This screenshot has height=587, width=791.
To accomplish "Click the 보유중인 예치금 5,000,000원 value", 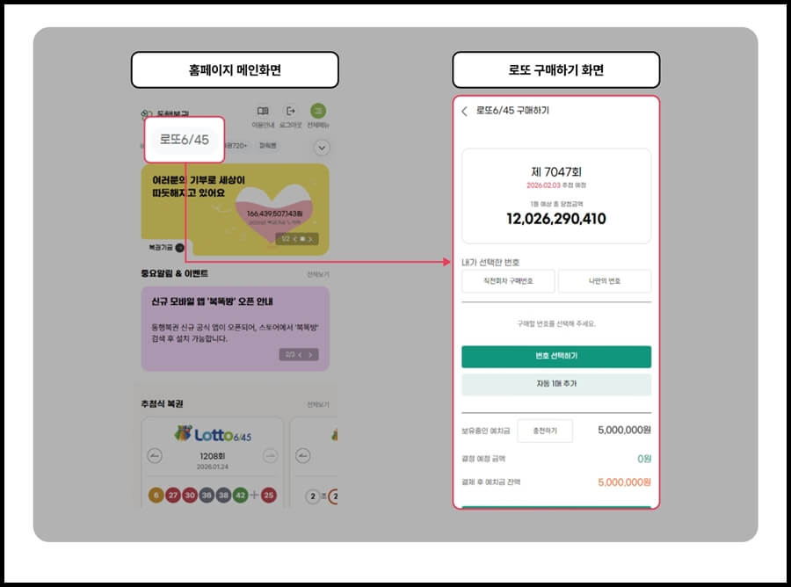I will click(x=624, y=431).
